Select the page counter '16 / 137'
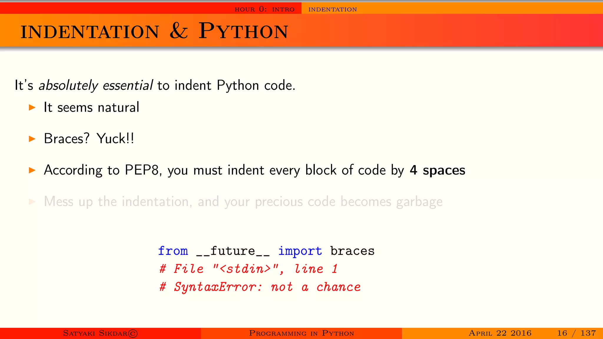The width and height of the screenshot is (603, 339). (577, 333)
